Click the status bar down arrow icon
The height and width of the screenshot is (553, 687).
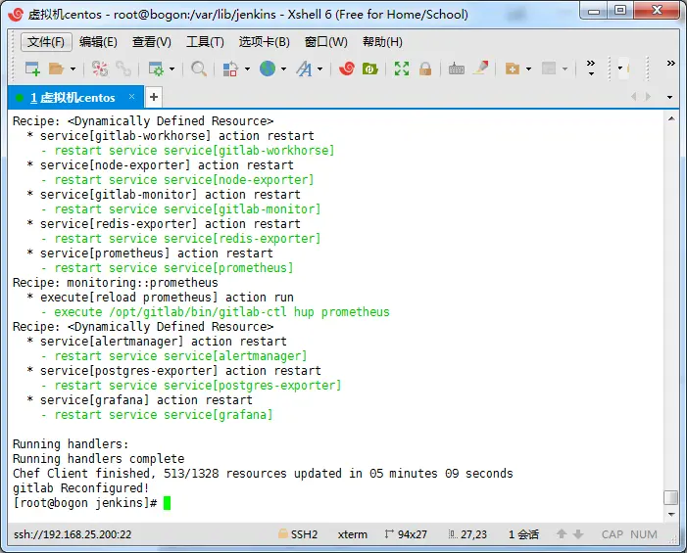tap(578, 534)
